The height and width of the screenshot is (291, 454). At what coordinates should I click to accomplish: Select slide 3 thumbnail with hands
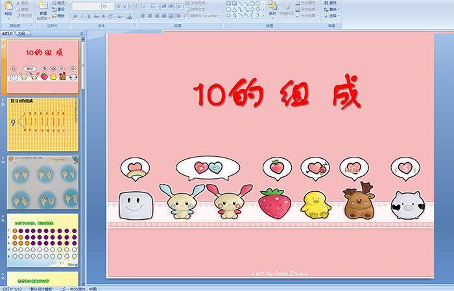point(43,182)
